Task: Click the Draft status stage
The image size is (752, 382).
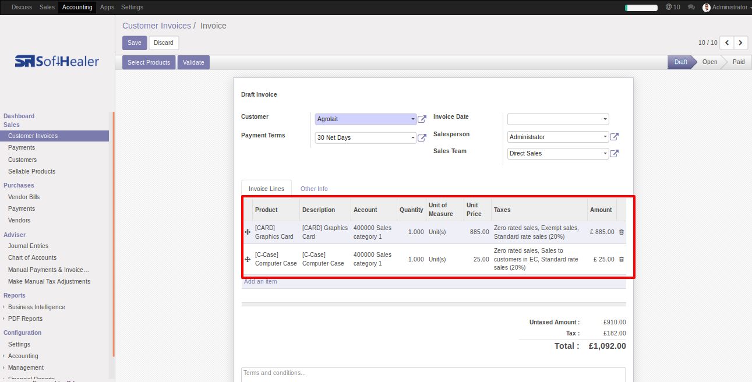Action: coord(680,62)
